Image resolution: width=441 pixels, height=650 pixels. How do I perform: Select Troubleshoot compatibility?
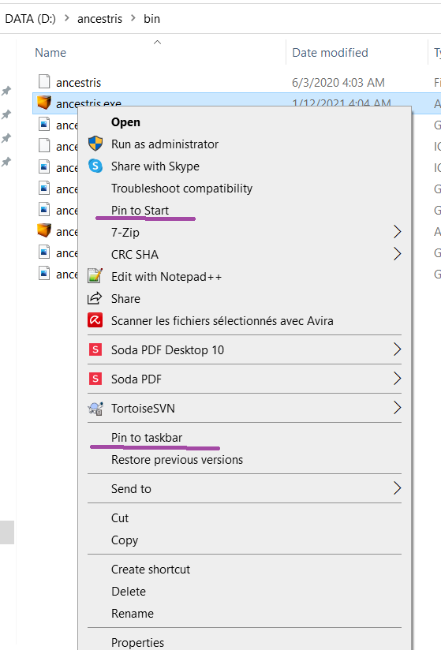[181, 189]
